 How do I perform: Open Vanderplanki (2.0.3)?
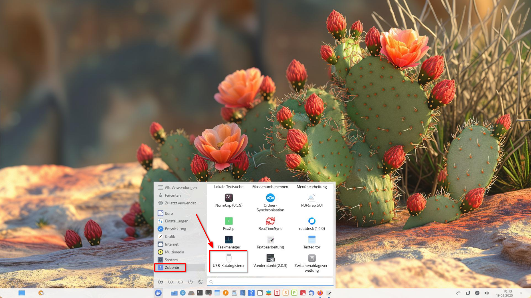270,261
